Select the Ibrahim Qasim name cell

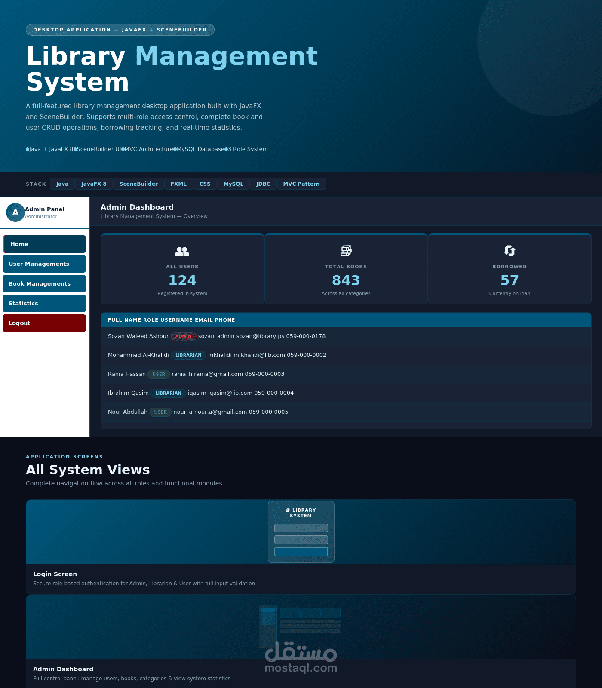128,393
